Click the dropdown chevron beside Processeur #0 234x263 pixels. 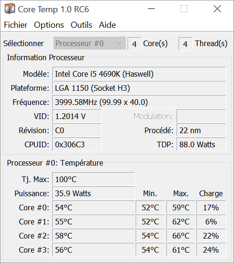tap(119, 43)
